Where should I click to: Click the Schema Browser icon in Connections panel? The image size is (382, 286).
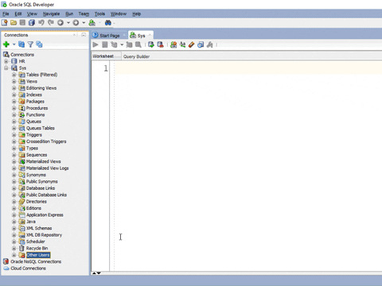coord(39,44)
